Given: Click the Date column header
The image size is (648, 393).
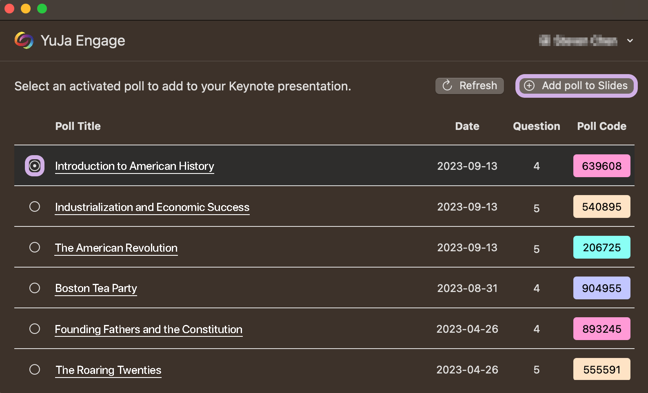Looking at the screenshot, I should (x=467, y=126).
